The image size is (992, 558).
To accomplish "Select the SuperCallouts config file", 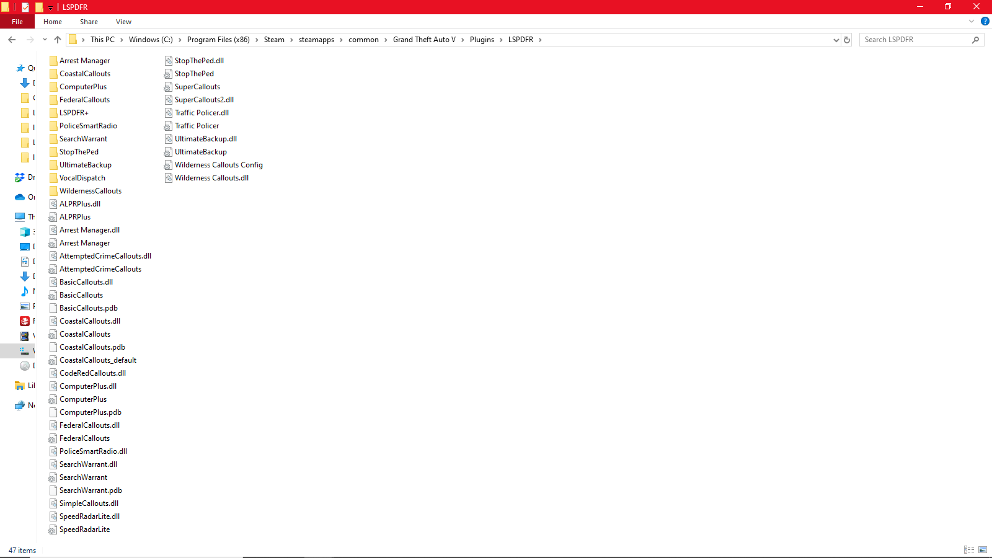I will pyautogui.click(x=192, y=87).
